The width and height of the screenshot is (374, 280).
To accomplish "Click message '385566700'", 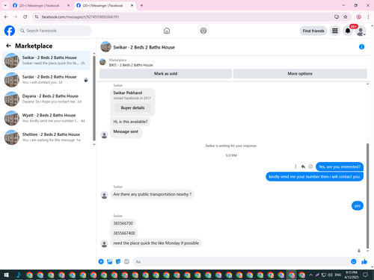I will point(123,223).
